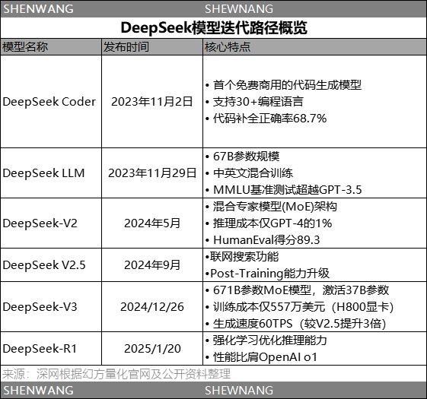427x399 pixels.
Task: Click the date '2023年11月2日'
Action: (x=152, y=102)
